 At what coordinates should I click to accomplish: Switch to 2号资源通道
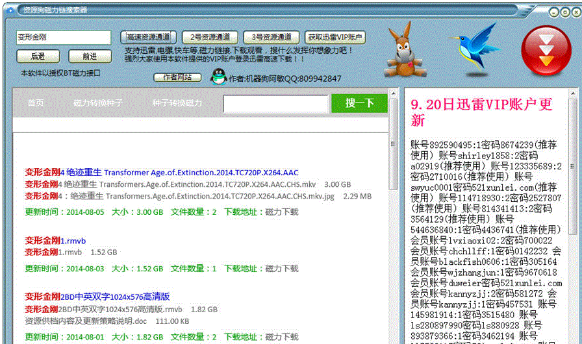coord(205,38)
